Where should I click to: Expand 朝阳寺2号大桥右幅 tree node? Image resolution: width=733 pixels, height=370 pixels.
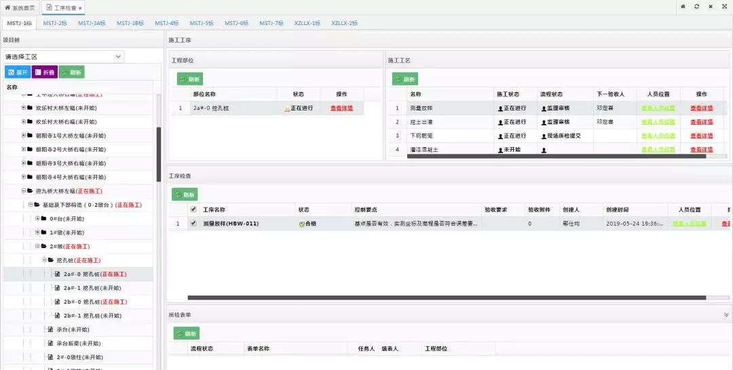point(23,149)
